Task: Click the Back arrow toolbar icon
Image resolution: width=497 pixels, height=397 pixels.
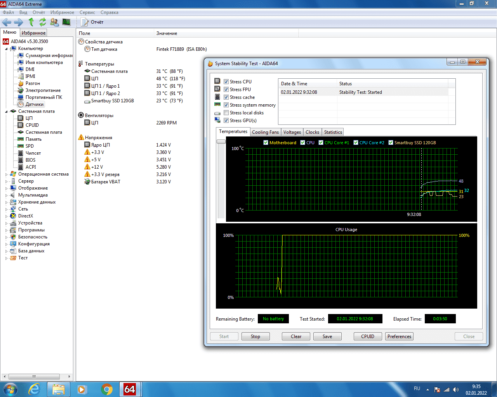Action: (x=7, y=22)
